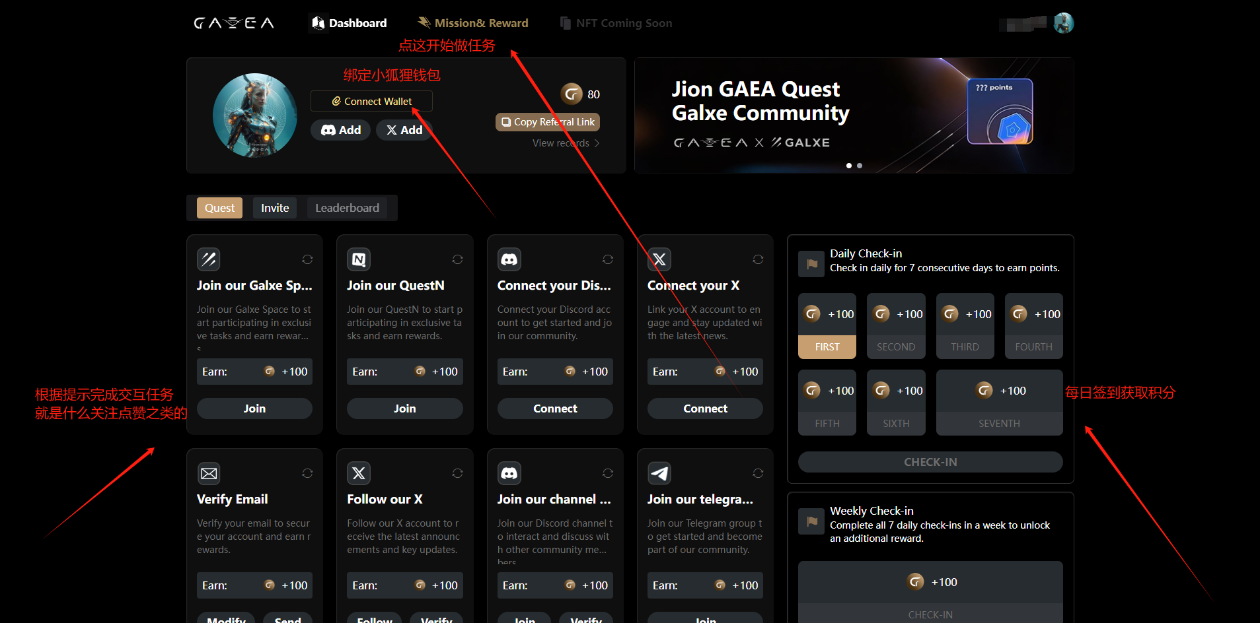Click the Weekly Check-in flag icon
Image resolution: width=1260 pixels, height=623 pixels.
810,521
